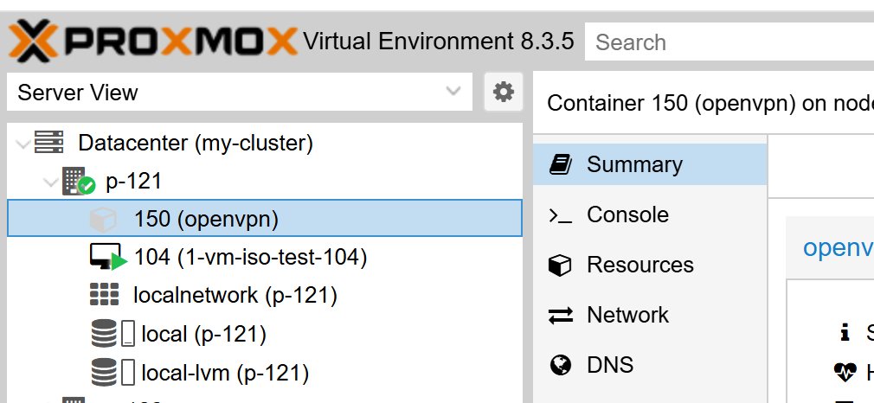
Task: Open the Summary tab
Action: 650,164
